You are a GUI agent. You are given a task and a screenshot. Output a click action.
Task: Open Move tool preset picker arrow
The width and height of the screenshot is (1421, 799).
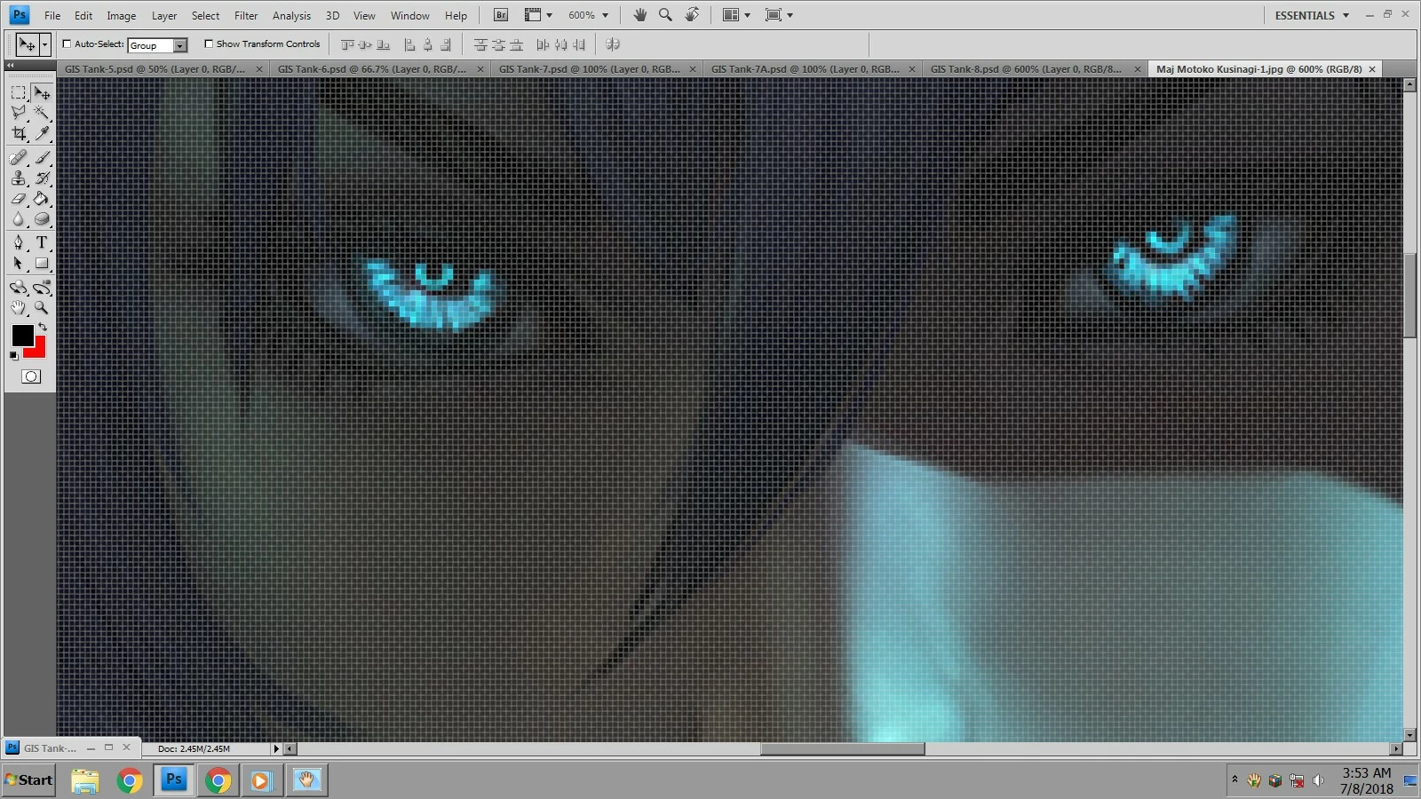tap(44, 44)
